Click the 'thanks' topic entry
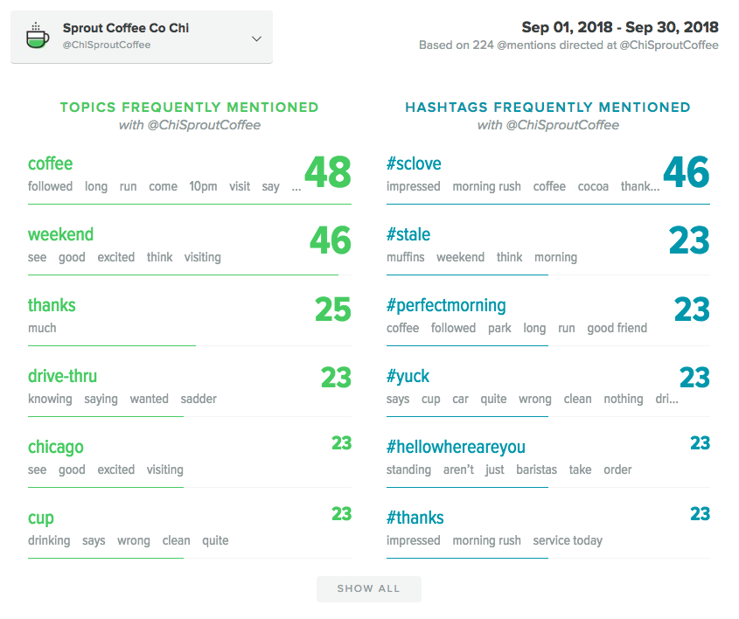This screenshot has width=739, height=619. click(x=52, y=305)
